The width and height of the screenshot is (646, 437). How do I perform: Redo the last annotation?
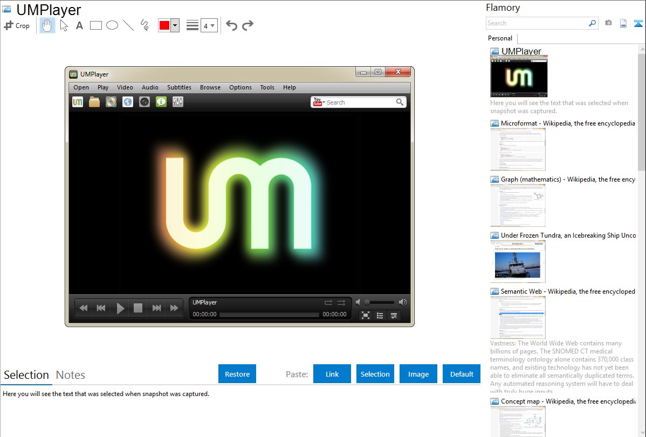coord(248,25)
